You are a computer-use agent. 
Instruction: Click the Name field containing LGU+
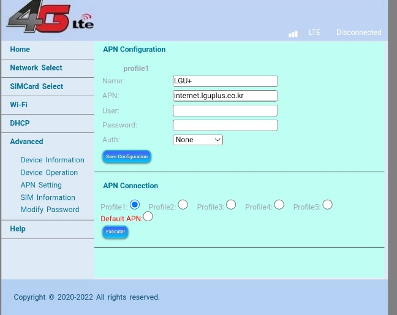coord(225,81)
